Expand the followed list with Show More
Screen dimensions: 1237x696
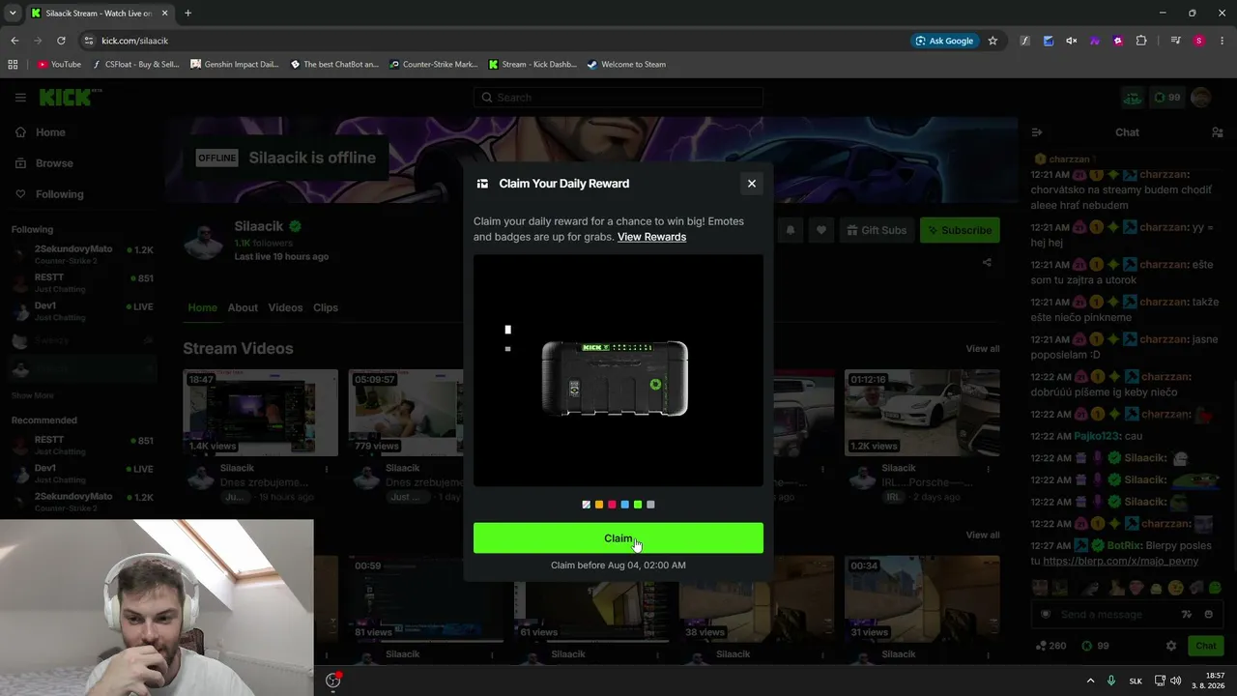33,395
